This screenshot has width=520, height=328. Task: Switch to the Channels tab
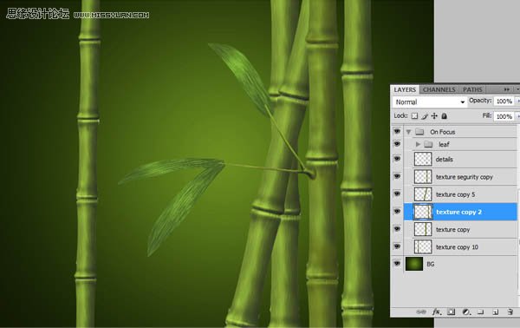(439, 89)
